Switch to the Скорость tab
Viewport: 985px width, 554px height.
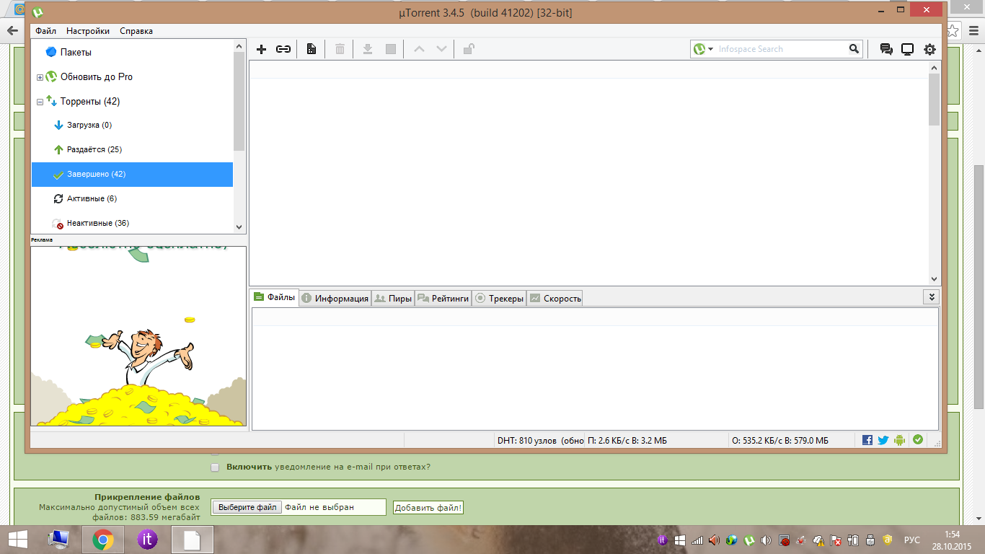pos(555,299)
